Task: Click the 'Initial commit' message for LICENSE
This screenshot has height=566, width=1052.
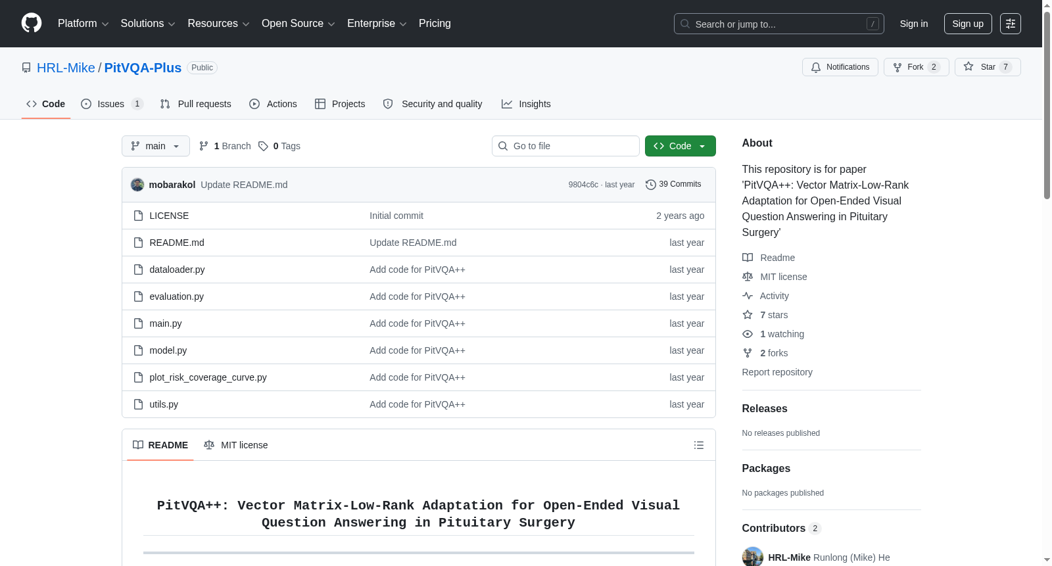Action: [396, 216]
